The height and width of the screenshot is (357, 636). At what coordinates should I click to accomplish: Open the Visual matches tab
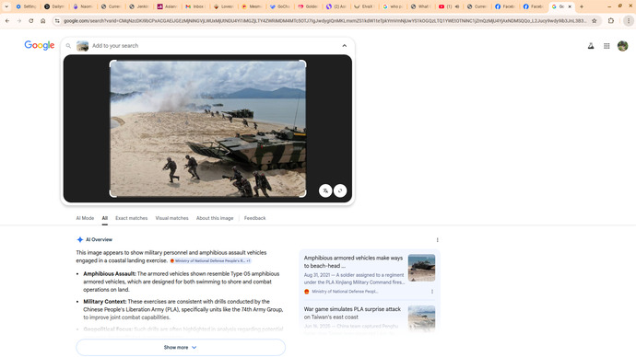[172, 218]
